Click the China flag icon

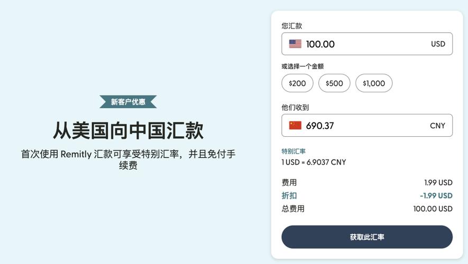point(295,126)
